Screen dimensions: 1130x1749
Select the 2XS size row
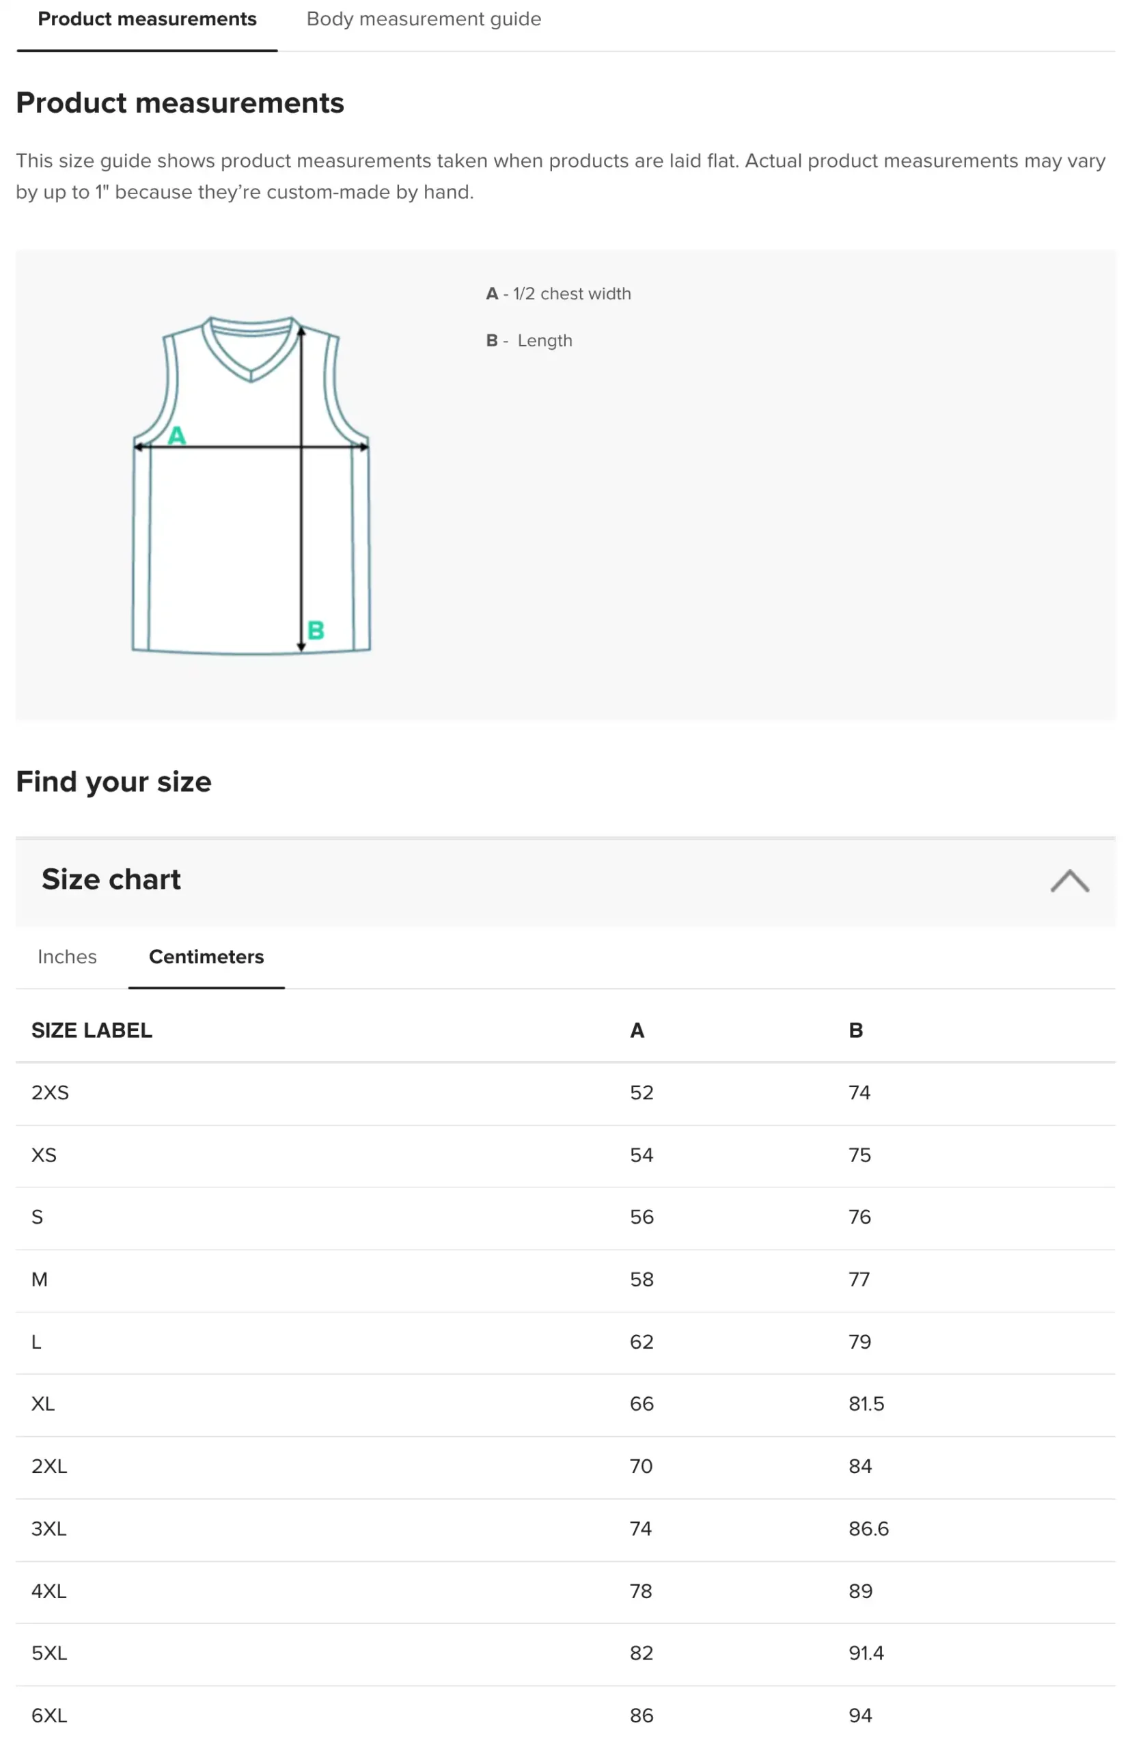click(x=565, y=1092)
